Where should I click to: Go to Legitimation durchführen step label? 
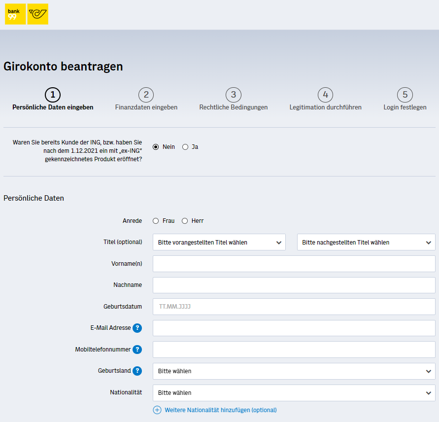pyautogui.click(x=325, y=107)
